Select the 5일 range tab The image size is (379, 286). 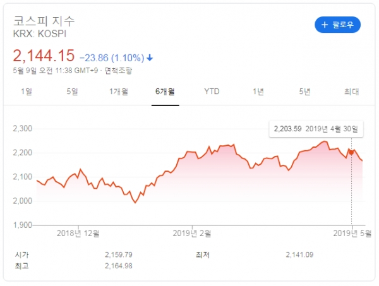pos(72,92)
